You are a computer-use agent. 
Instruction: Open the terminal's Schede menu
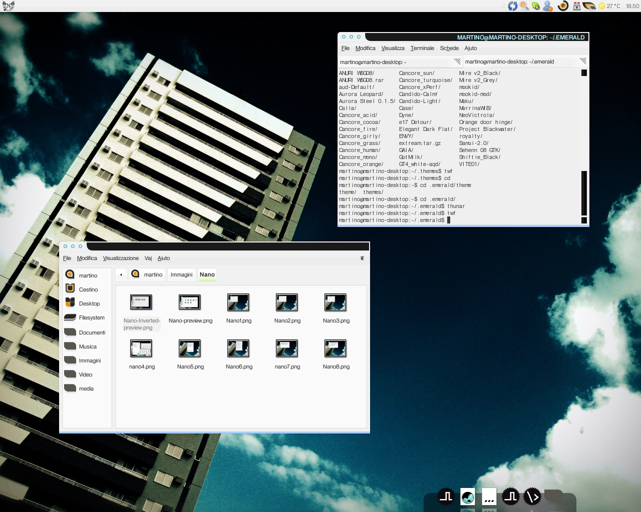click(449, 48)
